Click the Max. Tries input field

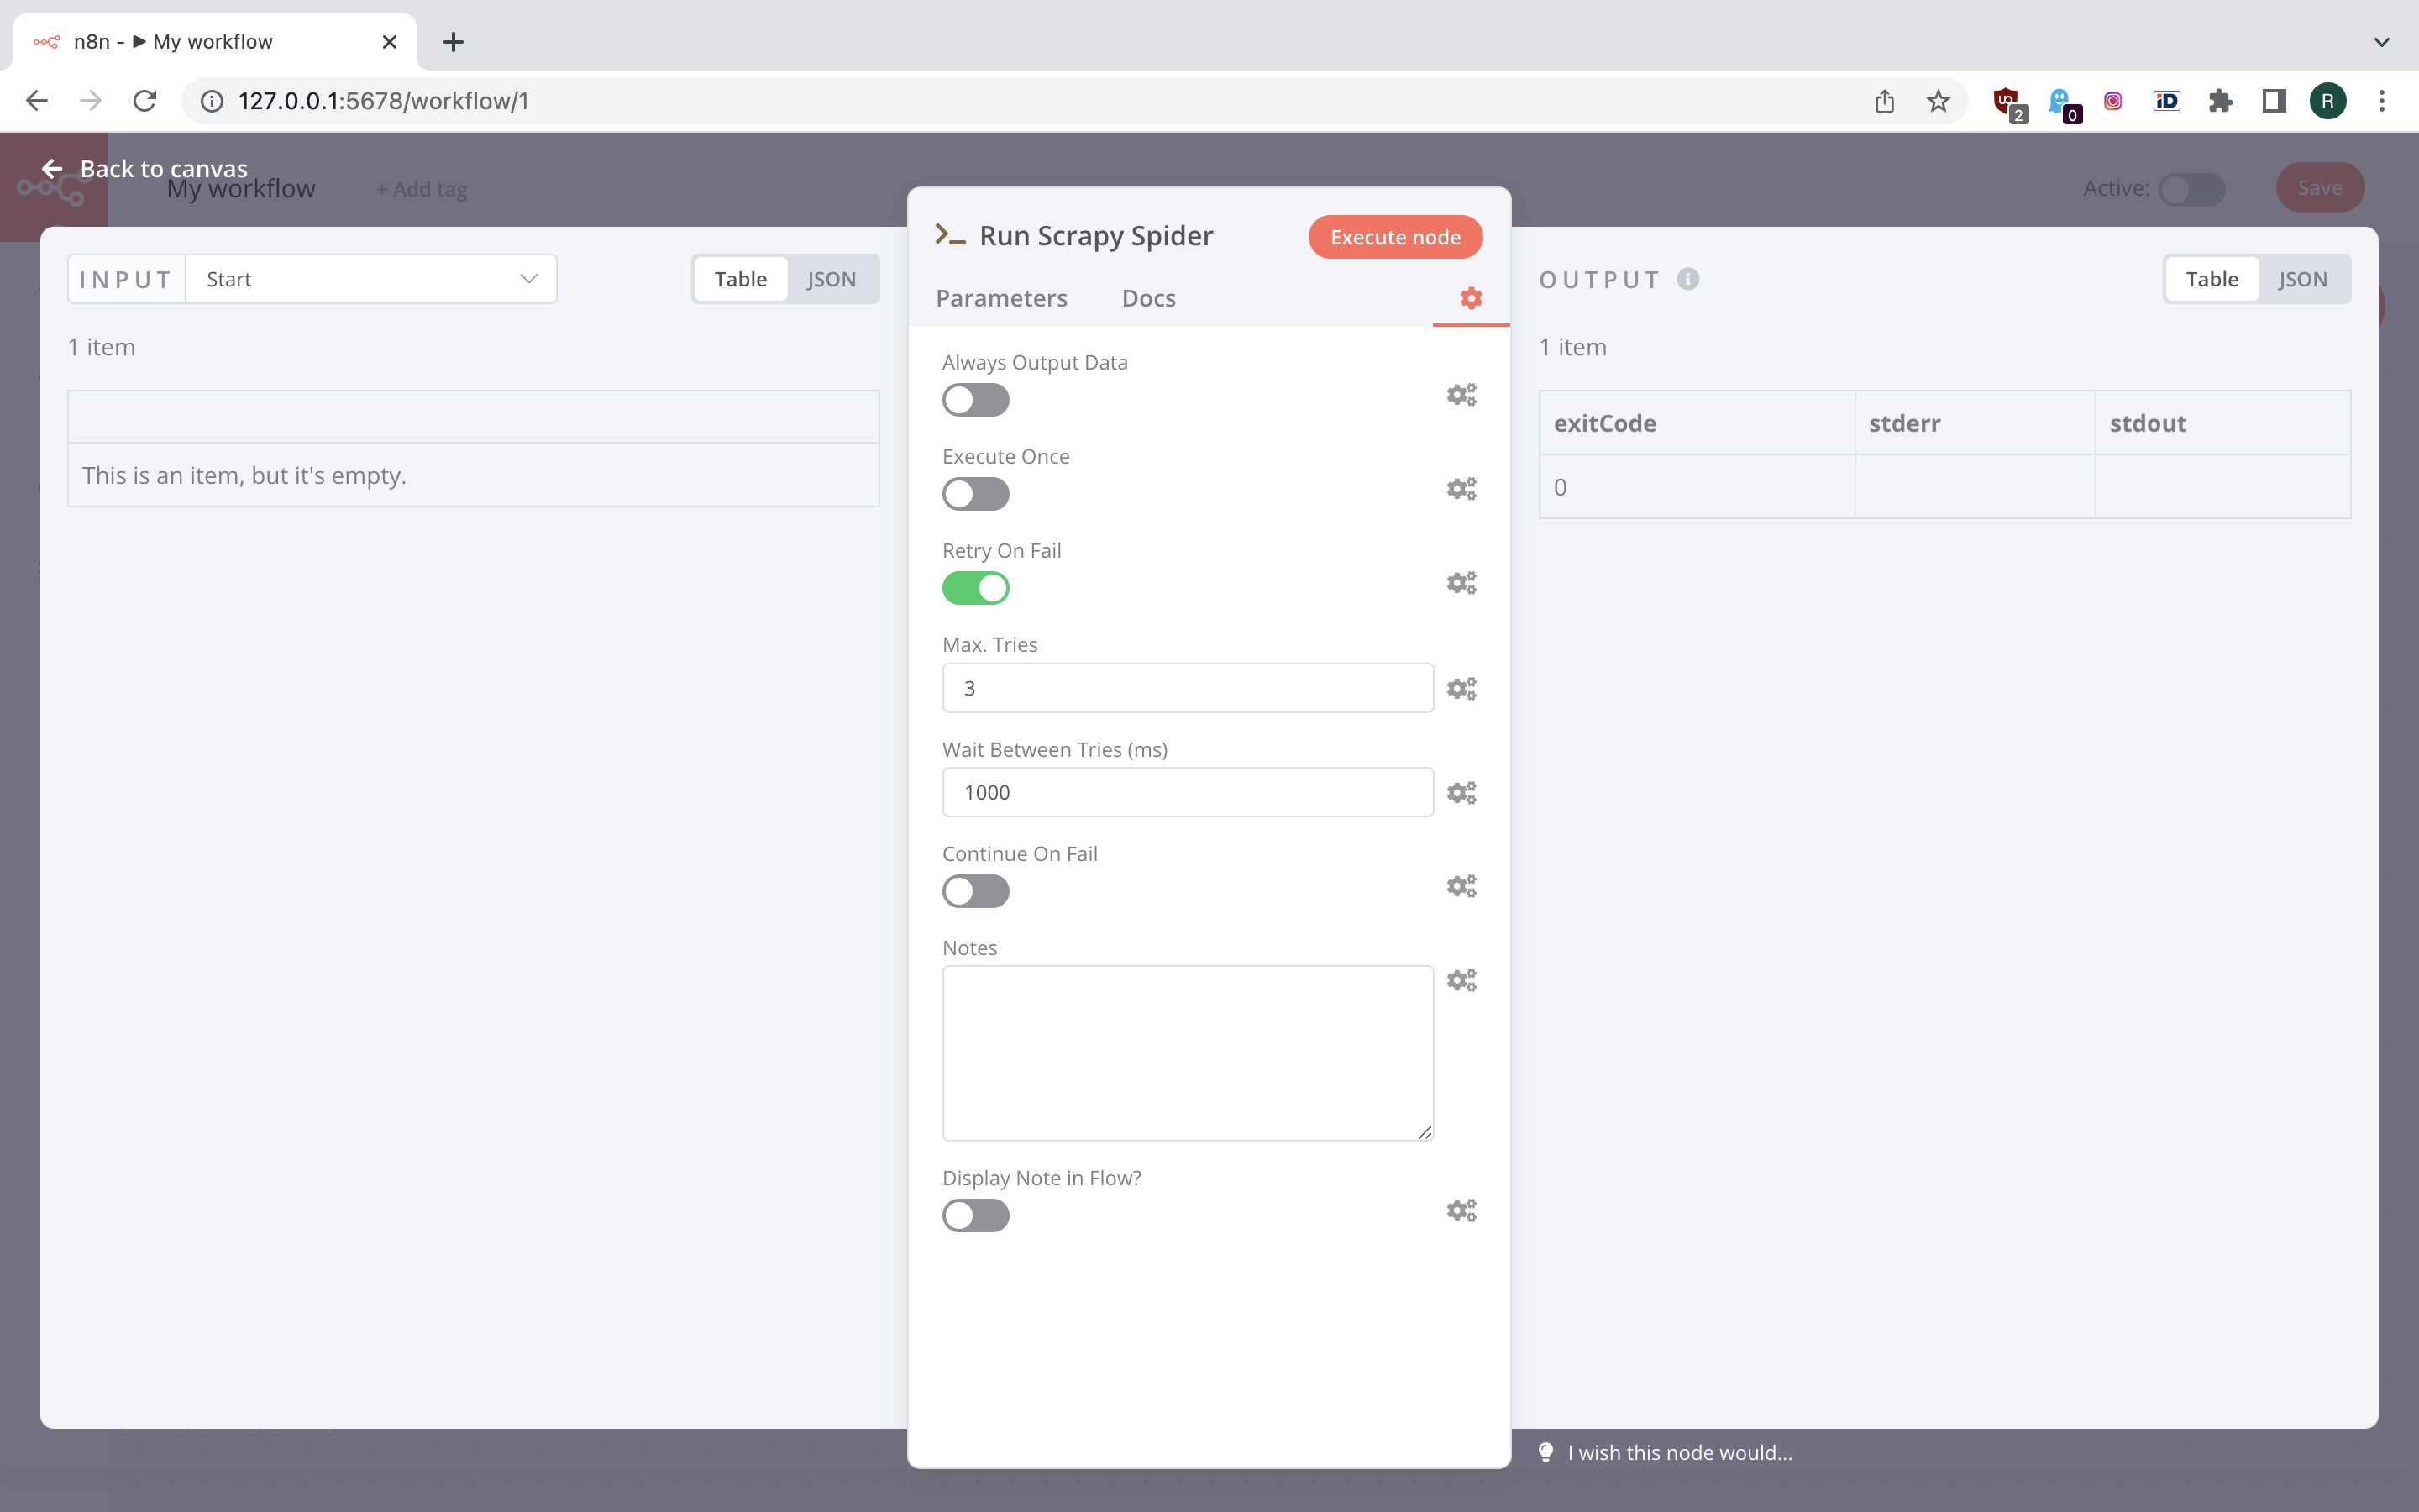tap(1188, 688)
